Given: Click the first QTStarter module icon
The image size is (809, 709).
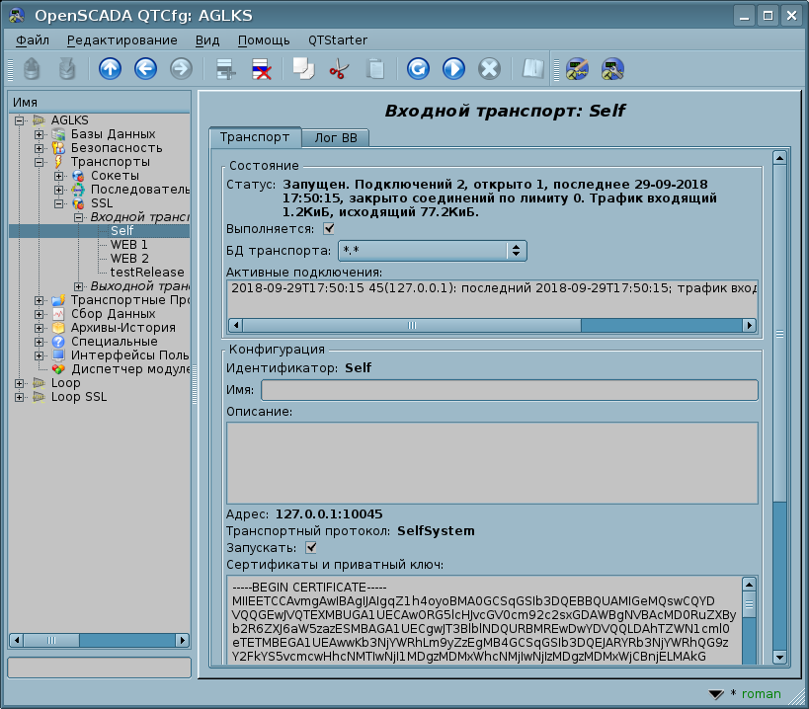Looking at the screenshot, I should [577, 68].
